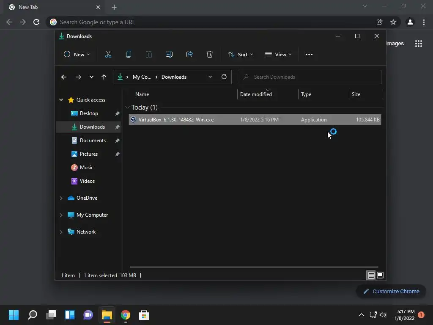Viewport: 433px width, 325px height.
Task: Reload the Chrome page
Action: [x=36, y=22]
